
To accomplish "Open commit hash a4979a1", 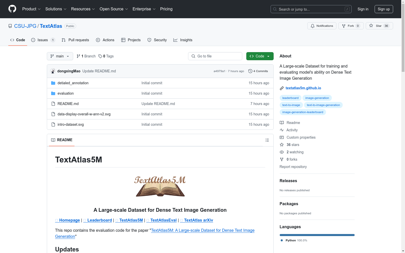I will tap(219, 71).
